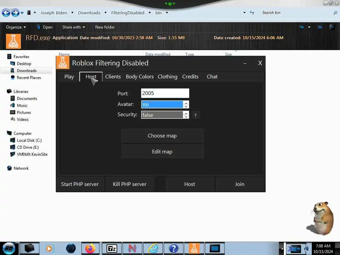Click Start PHP server button
This screenshot has height=255, width=340.
pyautogui.click(x=80, y=184)
